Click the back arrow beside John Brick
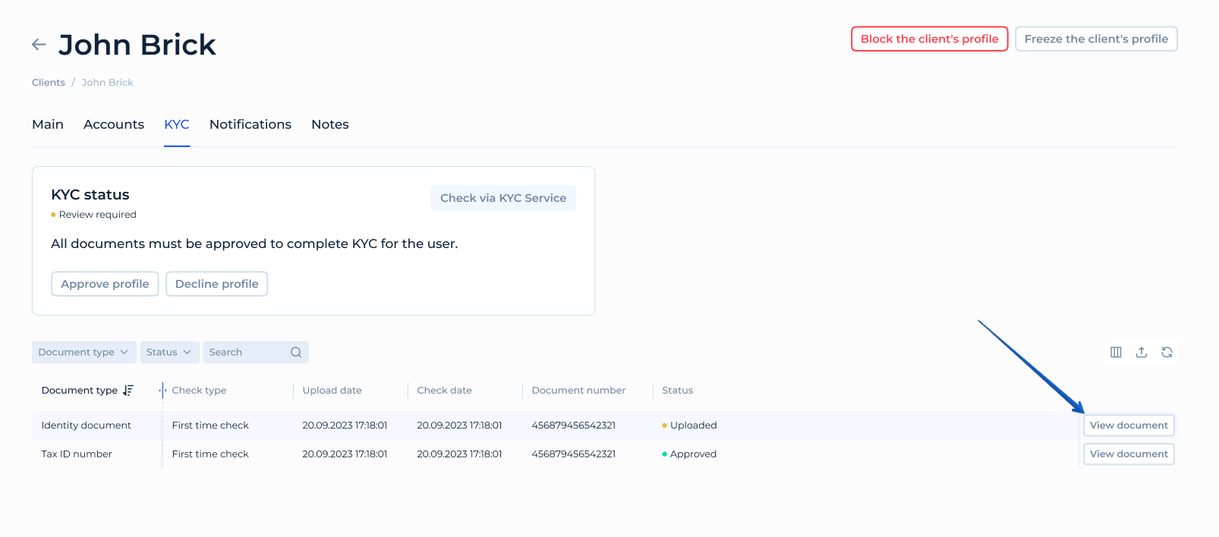The width and height of the screenshot is (1219, 537). tap(39, 45)
